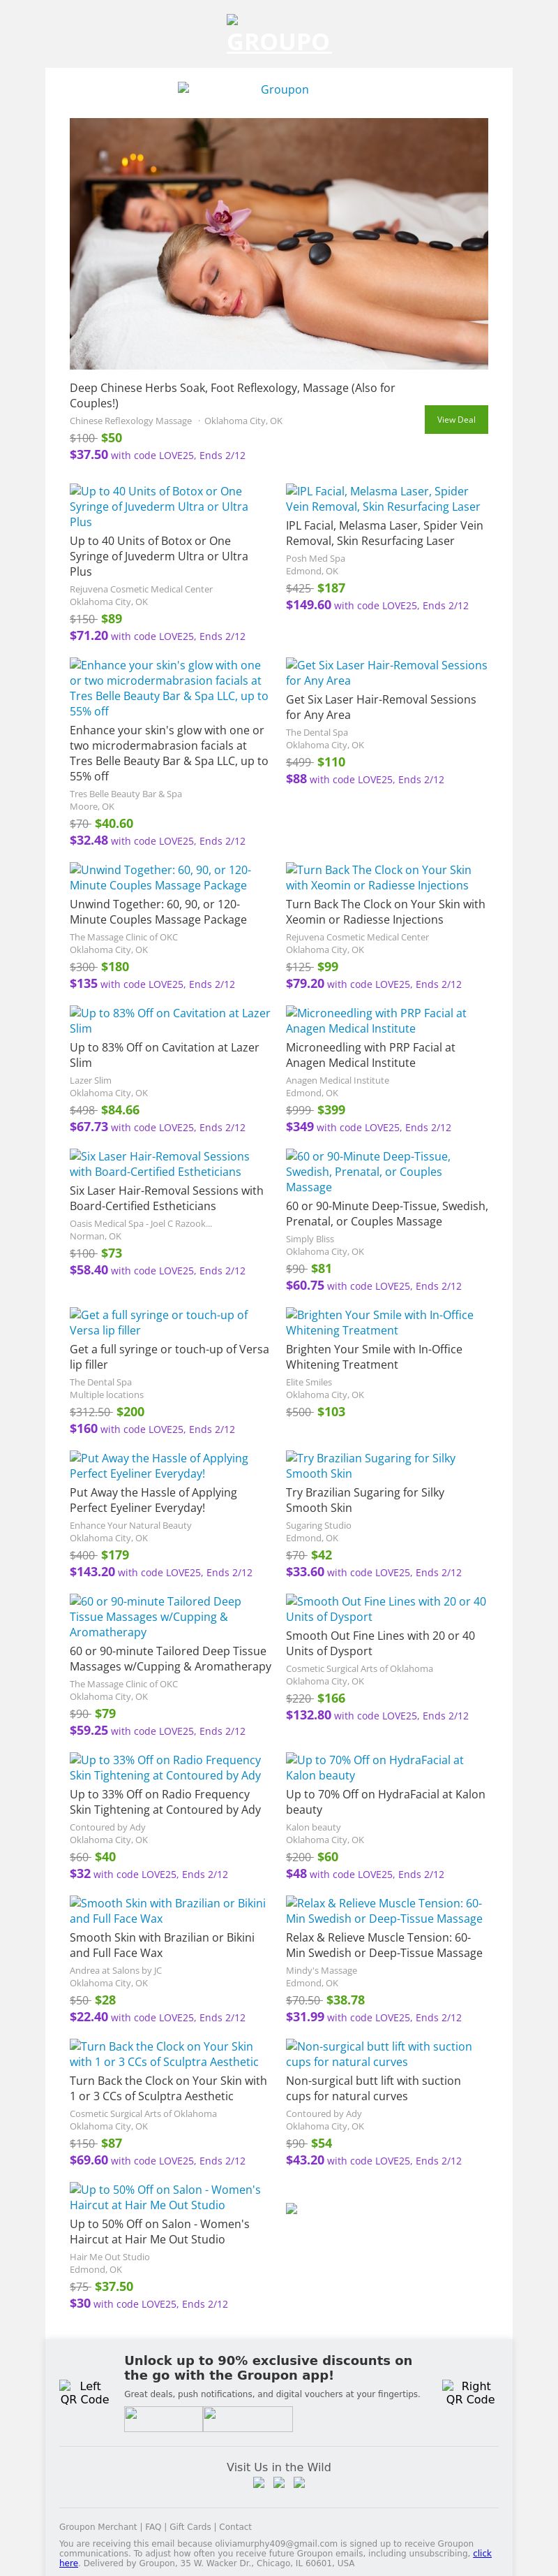The width and height of the screenshot is (558, 2576).
Task: Click the first social icon under Visit Us
Action: pyautogui.click(x=259, y=2482)
